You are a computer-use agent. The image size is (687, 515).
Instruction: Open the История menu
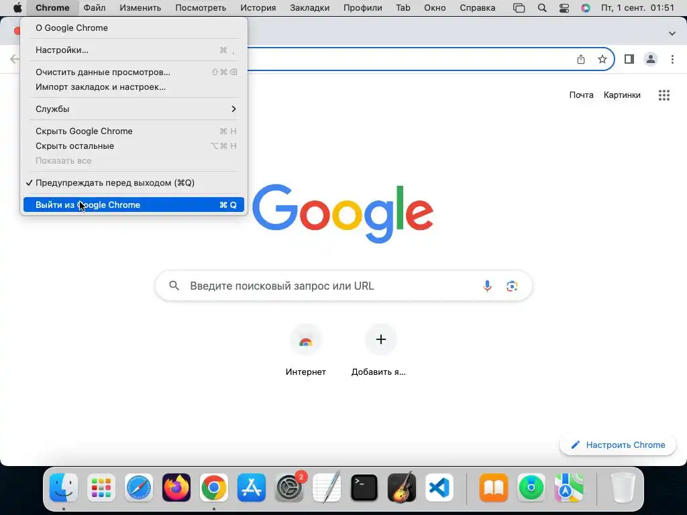tap(258, 8)
